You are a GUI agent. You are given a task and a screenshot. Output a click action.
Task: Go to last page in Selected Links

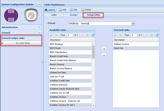pyautogui.click(x=151, y=35)
